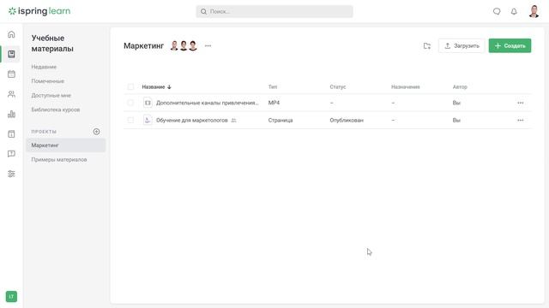Click the page file icon for Обучение для маркетологов
This screenshot has width=549, height=308.
(x=148, y=120)
